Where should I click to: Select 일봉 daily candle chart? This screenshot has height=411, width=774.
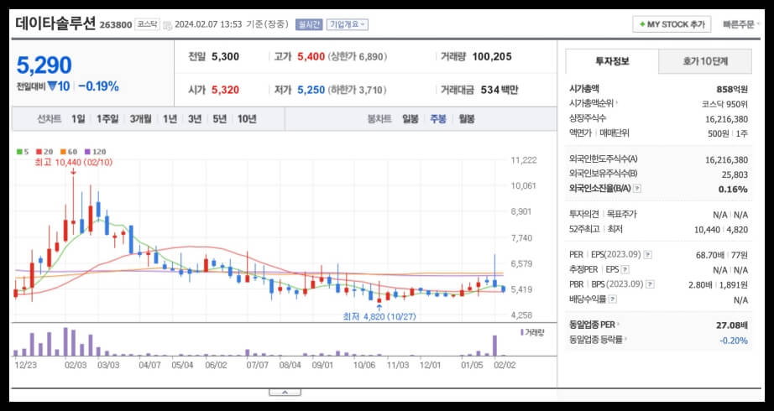[x=411, y=119]
